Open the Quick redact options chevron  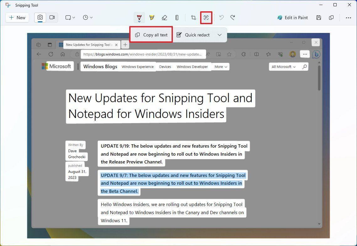click(x=220, y=35)
